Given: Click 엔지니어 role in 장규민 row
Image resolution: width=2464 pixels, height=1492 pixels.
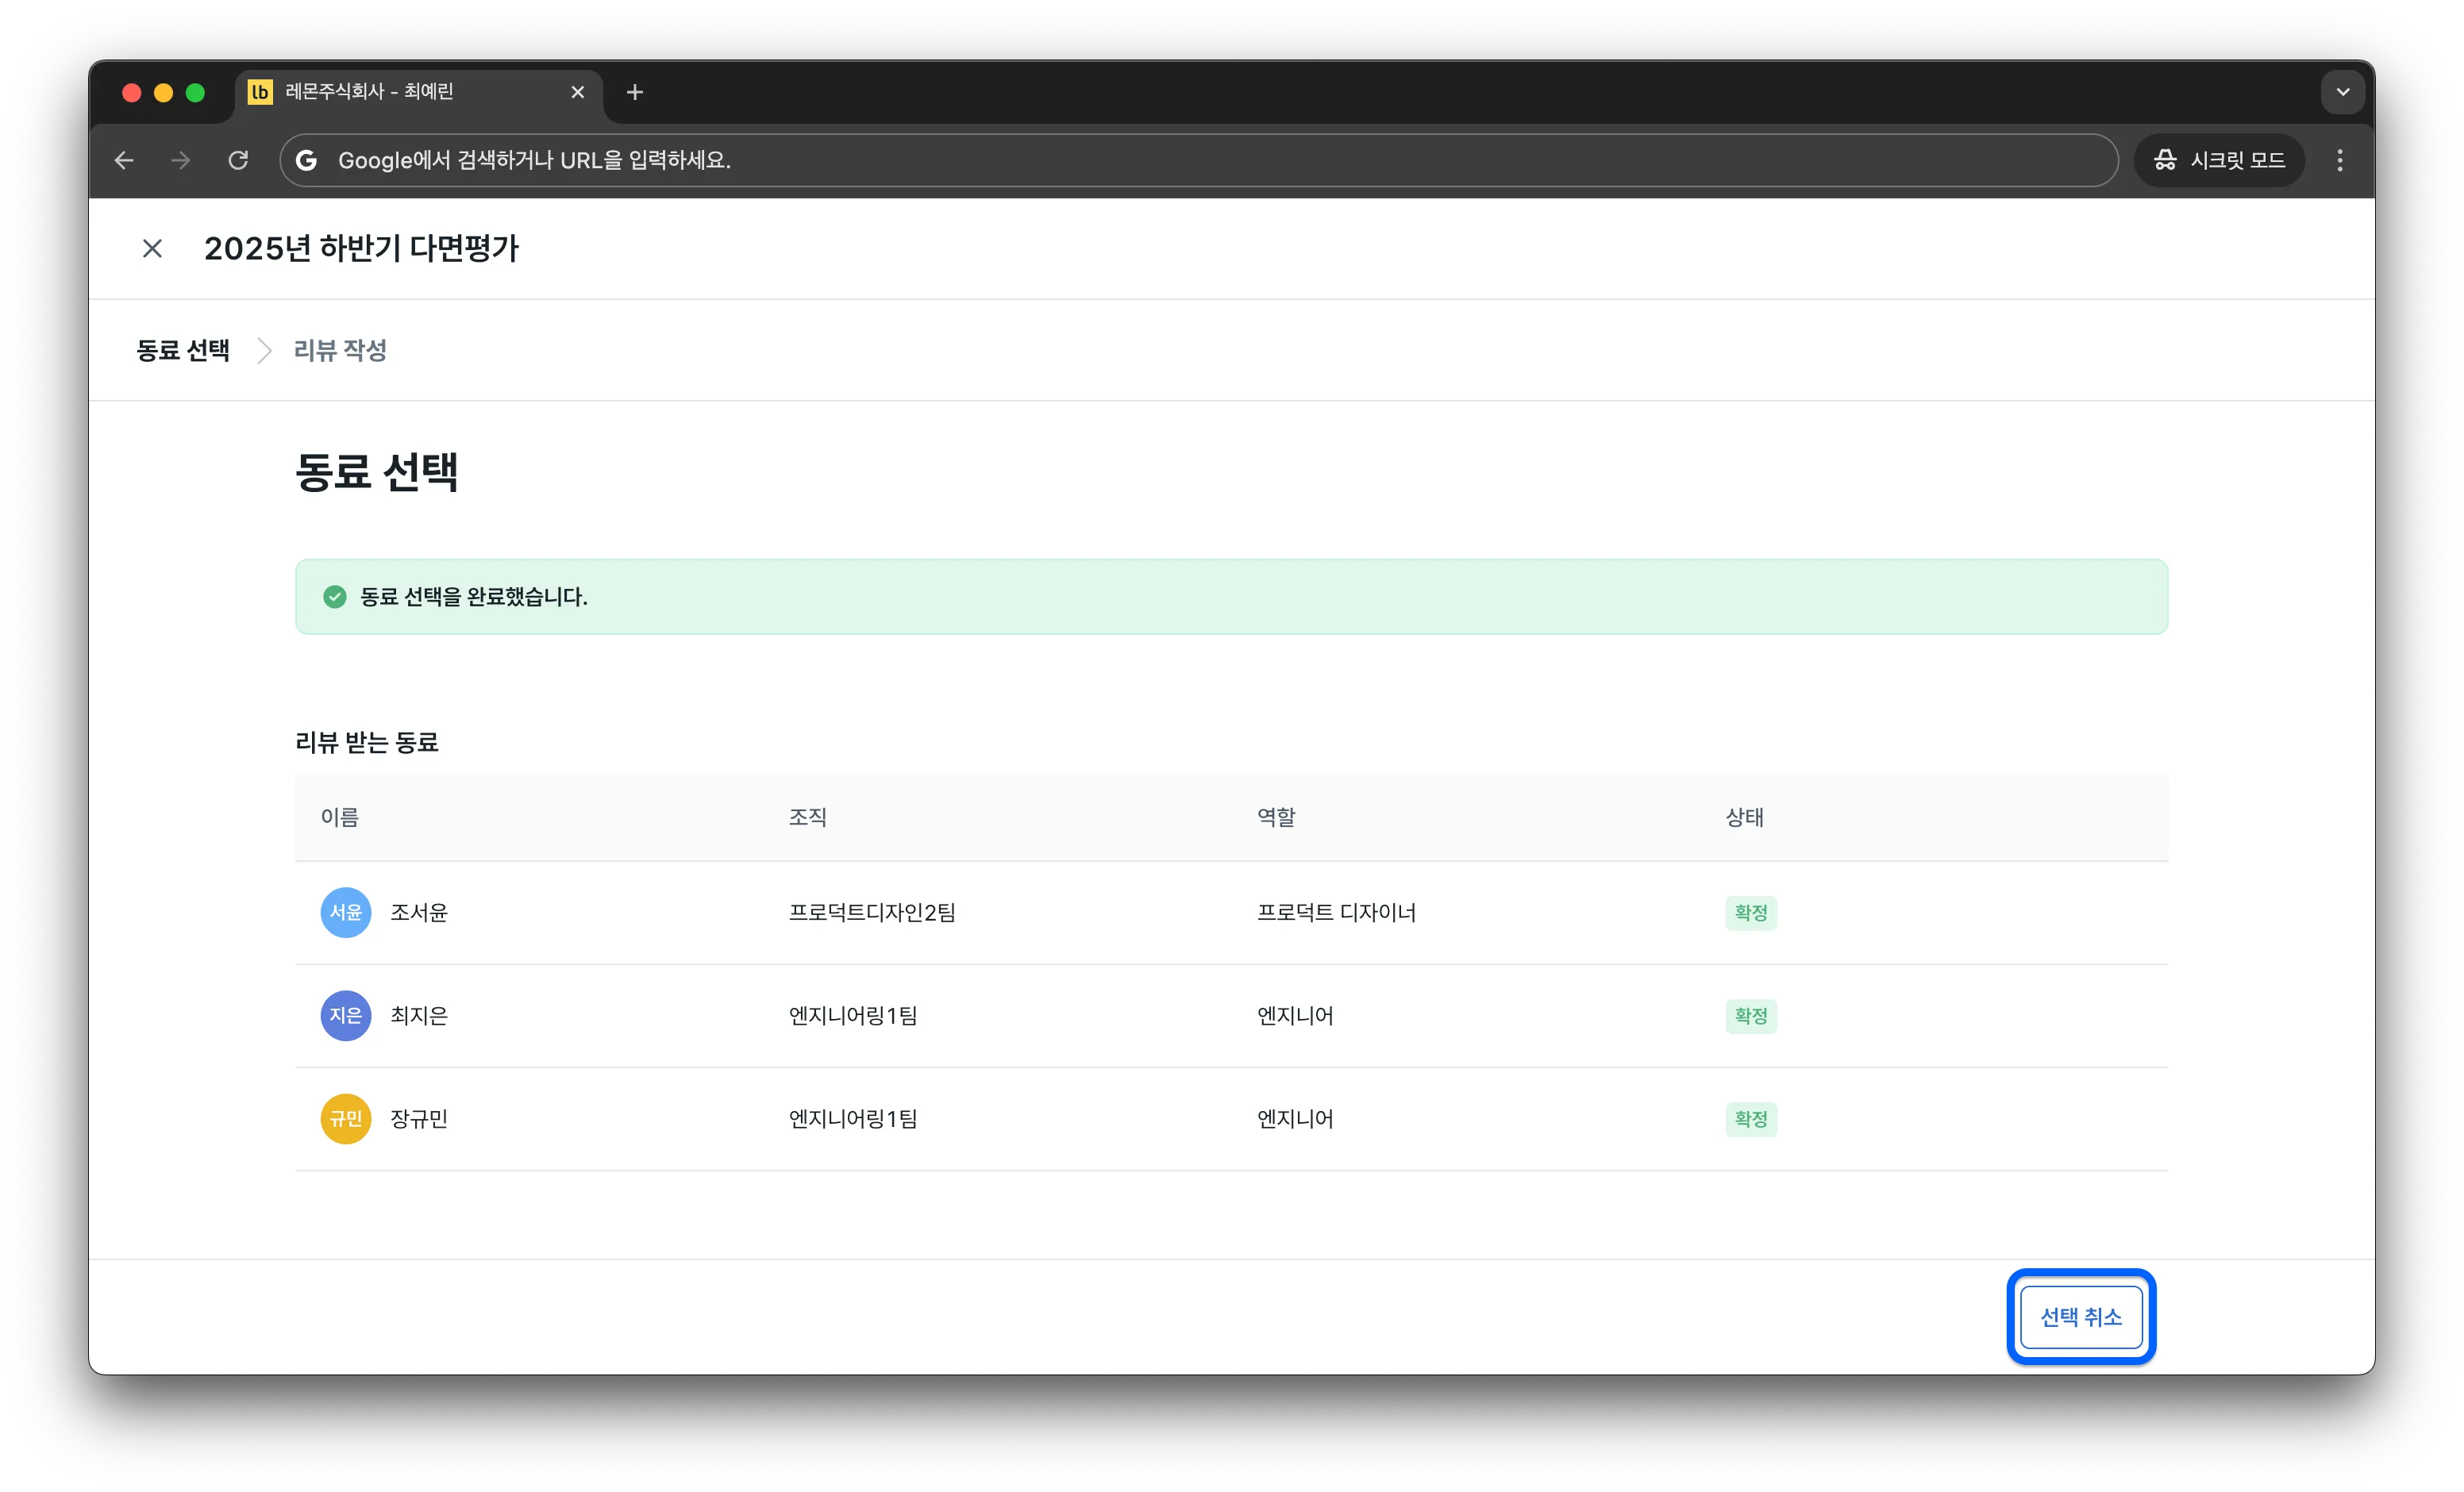Looking at the screenshot, I should (1295, 1118).
